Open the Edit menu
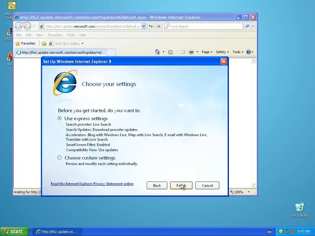The width and height of the screenshot is (315, 236). [29, 35]
